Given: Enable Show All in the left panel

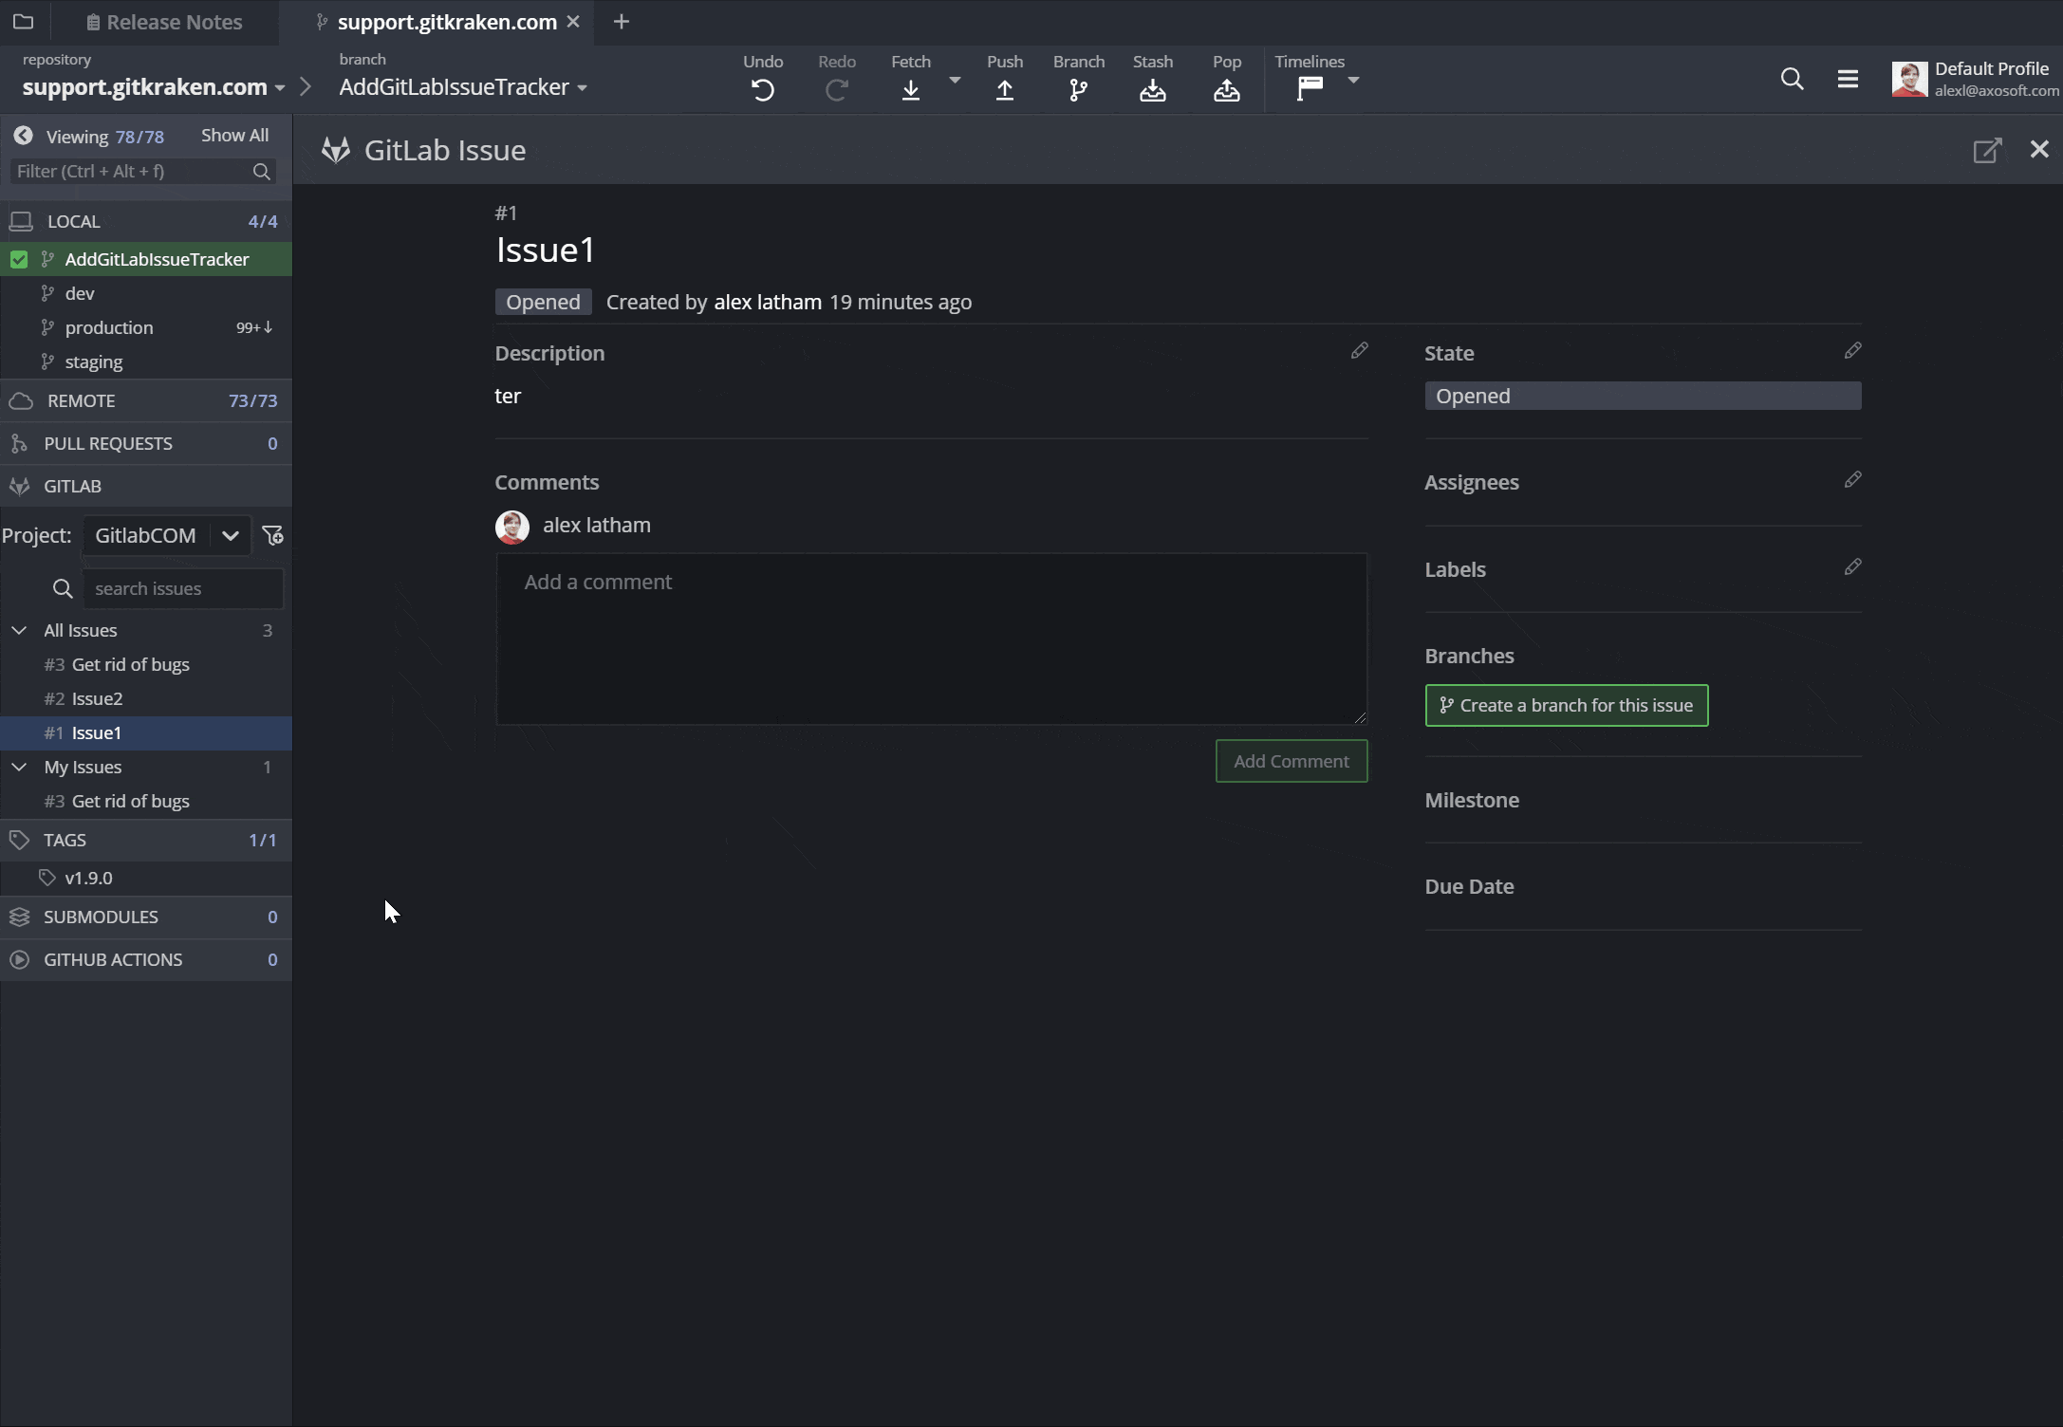Looking at the screenshot, I should coord(233,135).
